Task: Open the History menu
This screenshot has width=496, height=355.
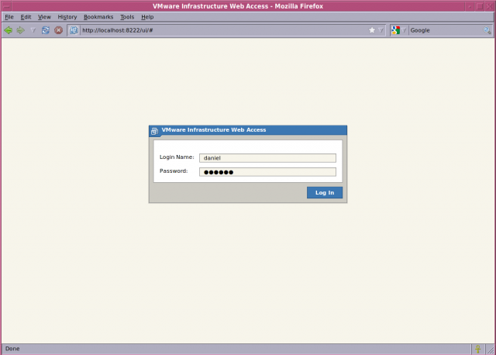Action: (x=67, y=17)
